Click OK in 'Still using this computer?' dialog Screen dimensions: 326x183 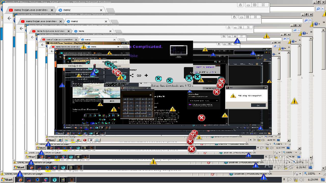(x=258, y=105)
